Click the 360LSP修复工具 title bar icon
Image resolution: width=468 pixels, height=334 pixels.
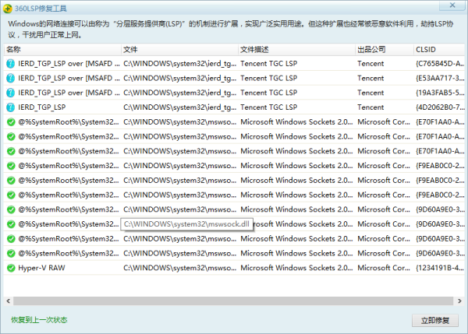click(x=8, y=9)
